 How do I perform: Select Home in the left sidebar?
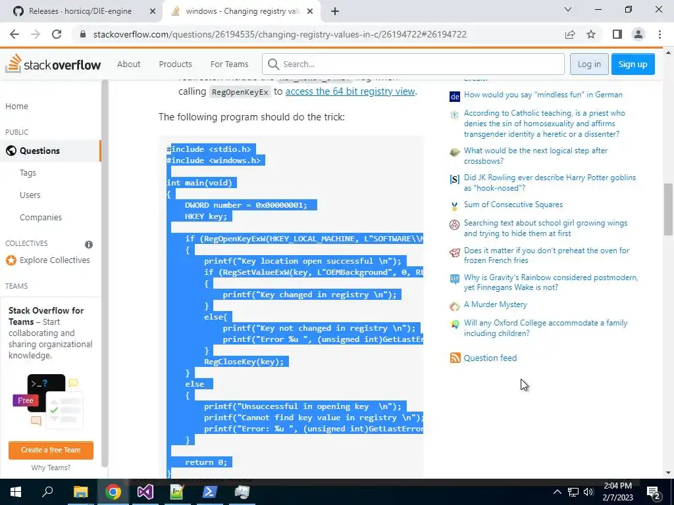[x=16, y=106]
